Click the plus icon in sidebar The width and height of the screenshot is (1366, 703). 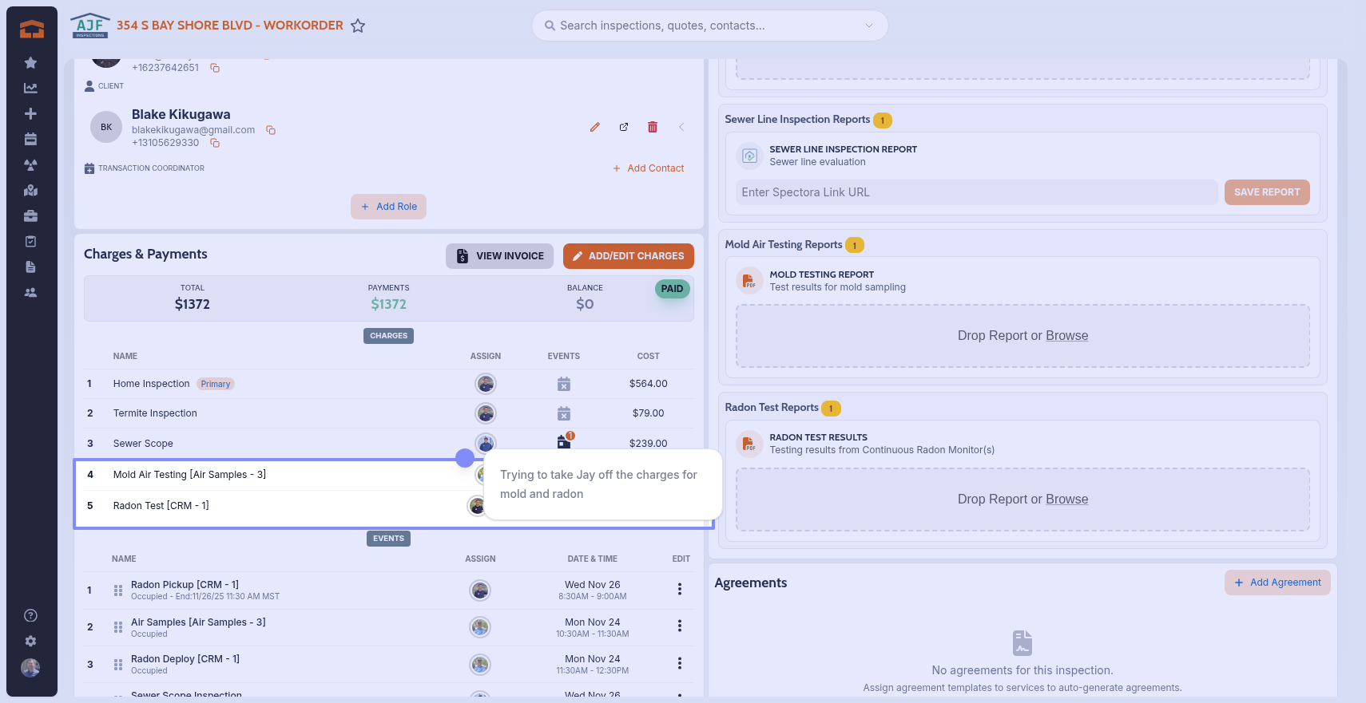pyautogui.click(x=30, y=113)
